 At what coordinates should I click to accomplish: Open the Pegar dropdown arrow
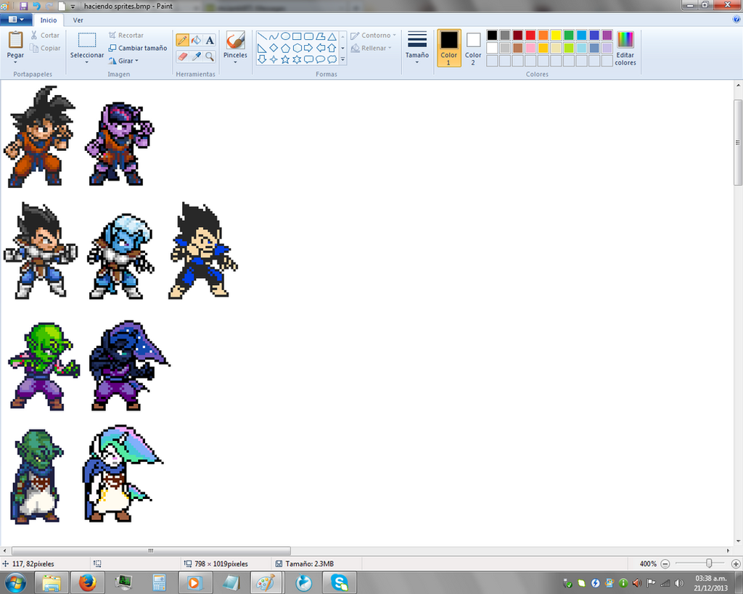tap(15, 62)
